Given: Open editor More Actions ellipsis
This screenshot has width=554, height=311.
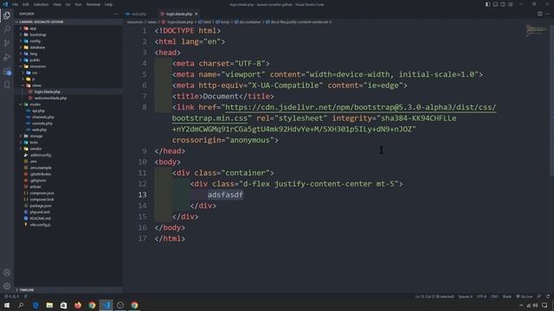Looking at the screenshot, I should 547,14.
